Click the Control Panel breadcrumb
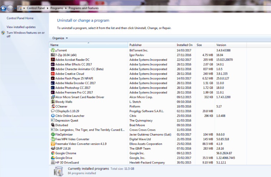 (x=36, y=8)
